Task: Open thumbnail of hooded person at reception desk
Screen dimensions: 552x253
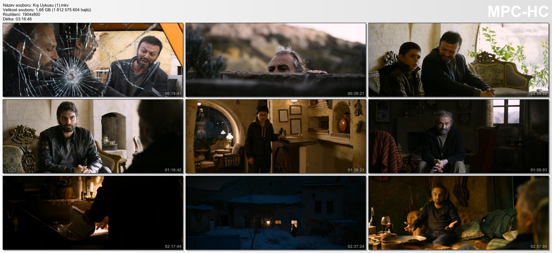Action: click(275, 136)
